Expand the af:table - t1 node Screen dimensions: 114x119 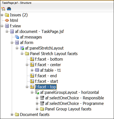coord(32,70)
